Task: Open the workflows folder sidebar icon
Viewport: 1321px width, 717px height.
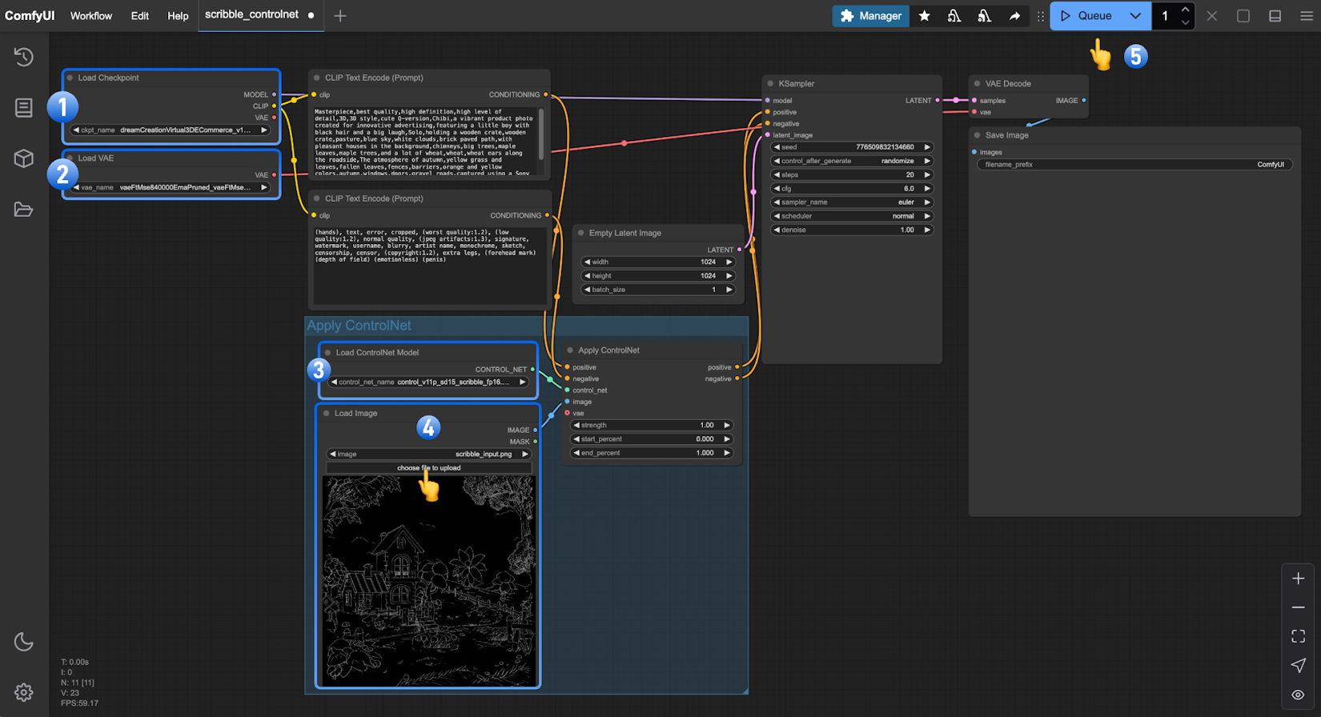Action: pos(23,210)
